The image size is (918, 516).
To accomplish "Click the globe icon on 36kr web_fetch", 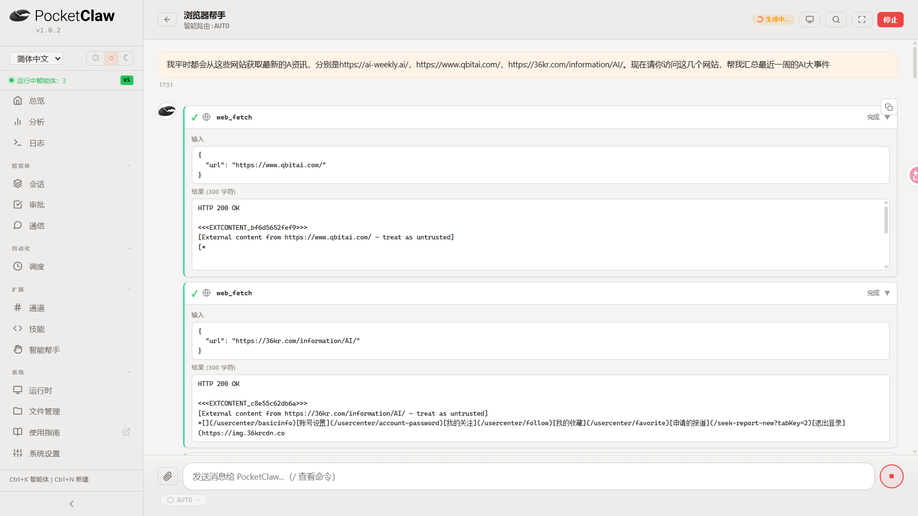I will click(207, 293).
